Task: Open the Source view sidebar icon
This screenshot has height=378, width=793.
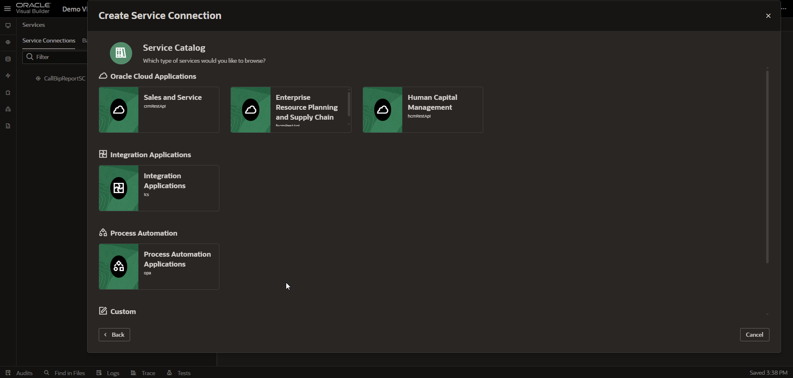Action: click(8, 126)
